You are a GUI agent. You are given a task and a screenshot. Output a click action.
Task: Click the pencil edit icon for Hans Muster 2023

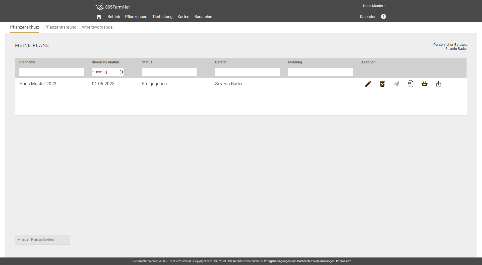[x=368, y=84]
